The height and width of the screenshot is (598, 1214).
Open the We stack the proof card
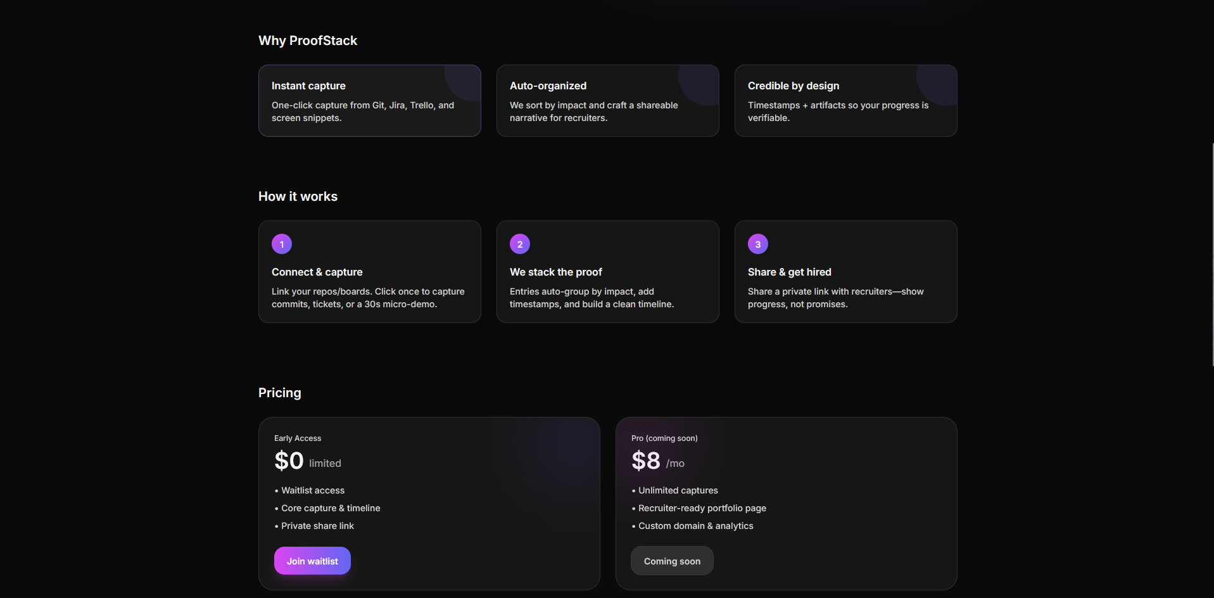click(607, 271)
